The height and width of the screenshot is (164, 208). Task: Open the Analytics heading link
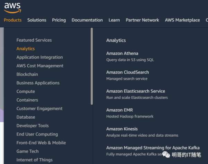(116, 40)
